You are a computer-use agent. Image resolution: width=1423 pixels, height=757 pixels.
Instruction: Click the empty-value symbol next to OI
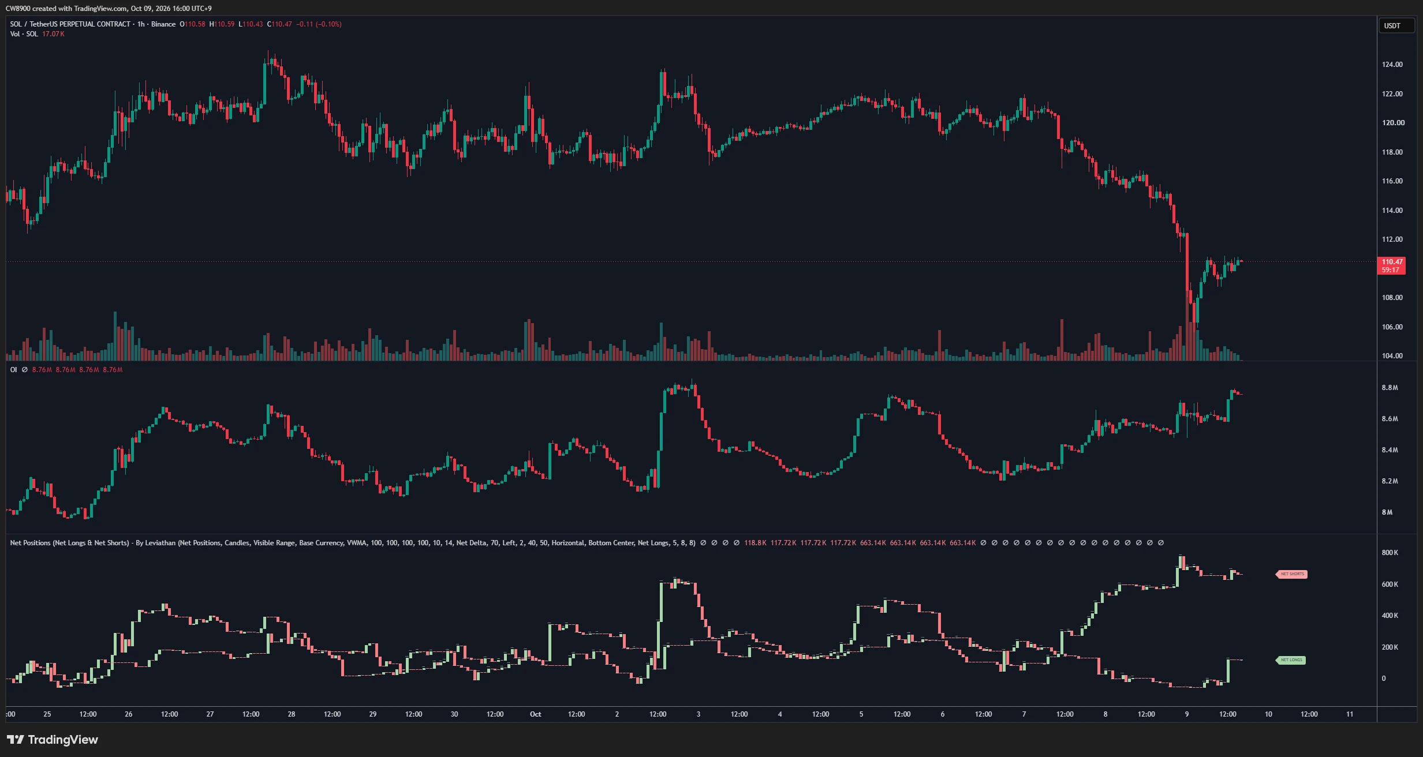[x=25, y=370]
